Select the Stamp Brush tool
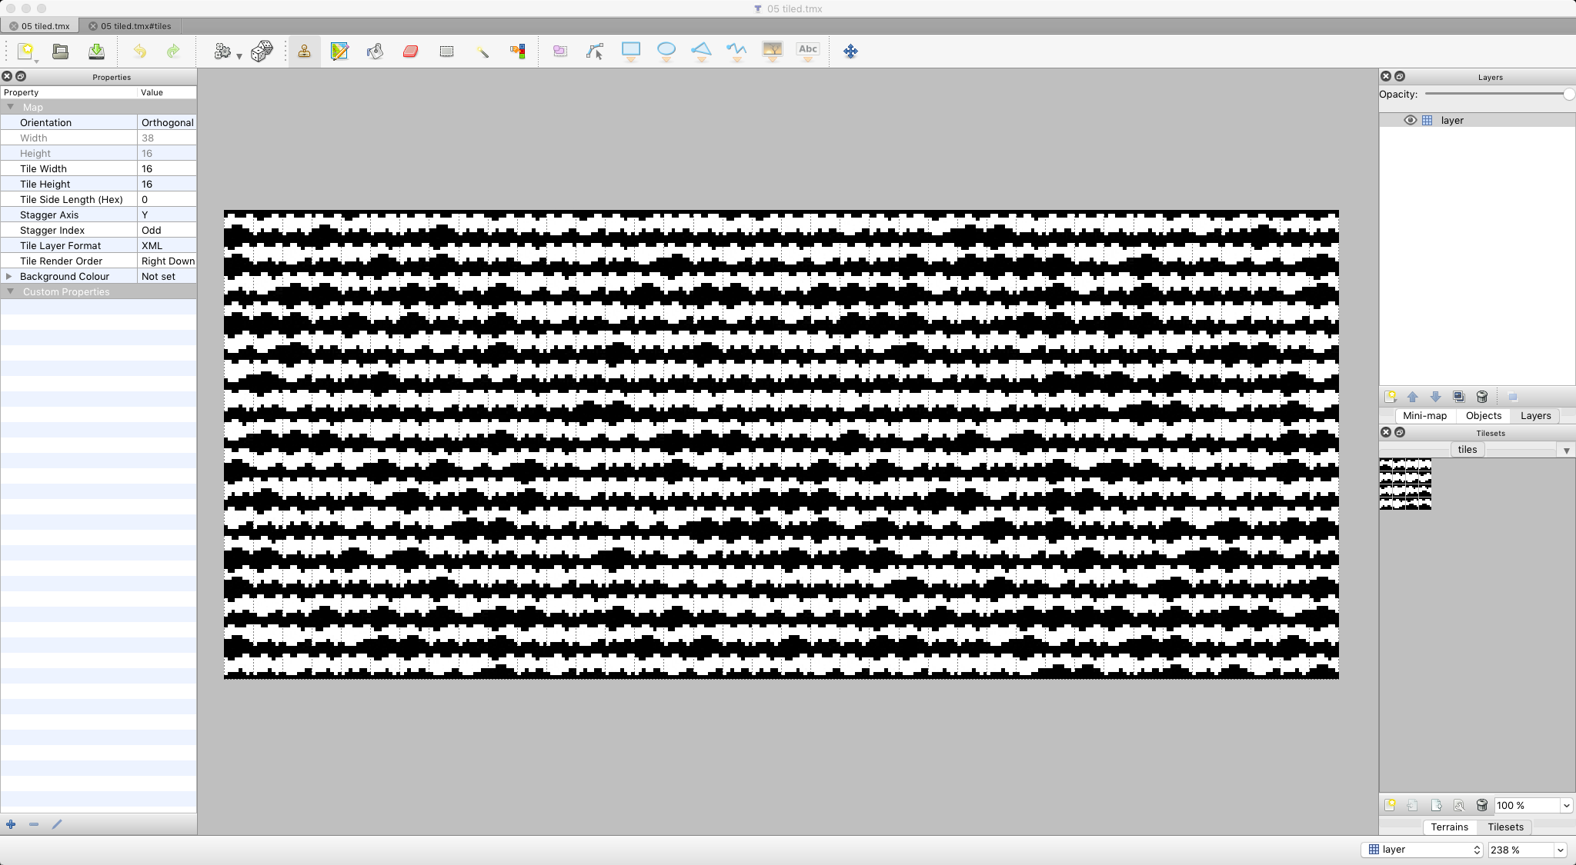The image size is (1576, 865). pos(305,52)
